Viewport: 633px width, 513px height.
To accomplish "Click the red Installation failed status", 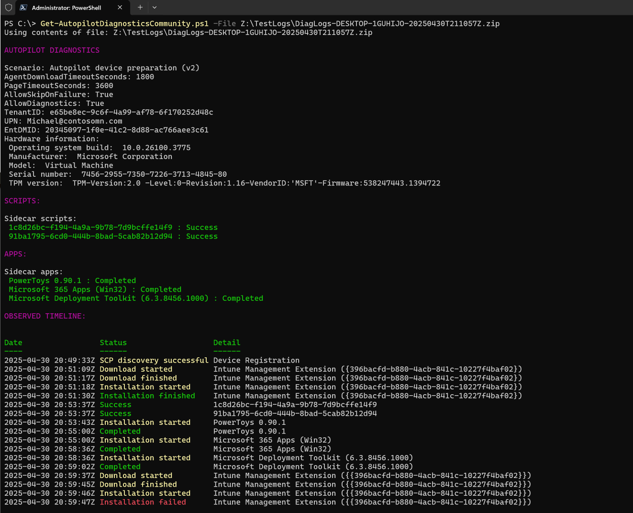I will (143, 502).
